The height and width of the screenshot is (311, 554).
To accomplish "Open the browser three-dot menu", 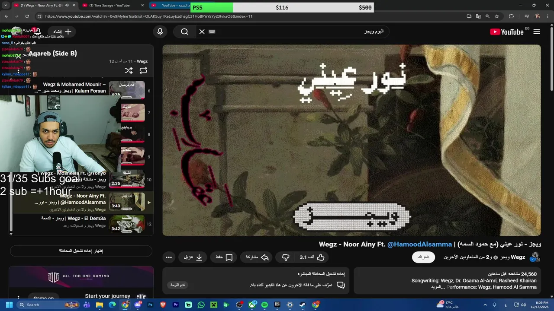I will click(548, 16).
